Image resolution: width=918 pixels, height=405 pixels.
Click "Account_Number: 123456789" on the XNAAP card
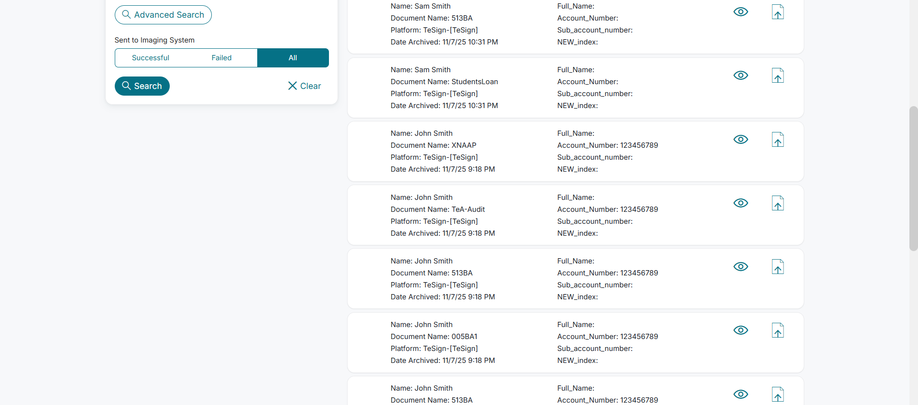(x=607, y=145)
